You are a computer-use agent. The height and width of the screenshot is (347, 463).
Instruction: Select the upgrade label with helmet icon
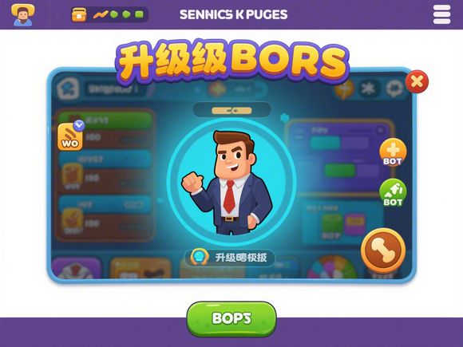click(x=230, y=258)
